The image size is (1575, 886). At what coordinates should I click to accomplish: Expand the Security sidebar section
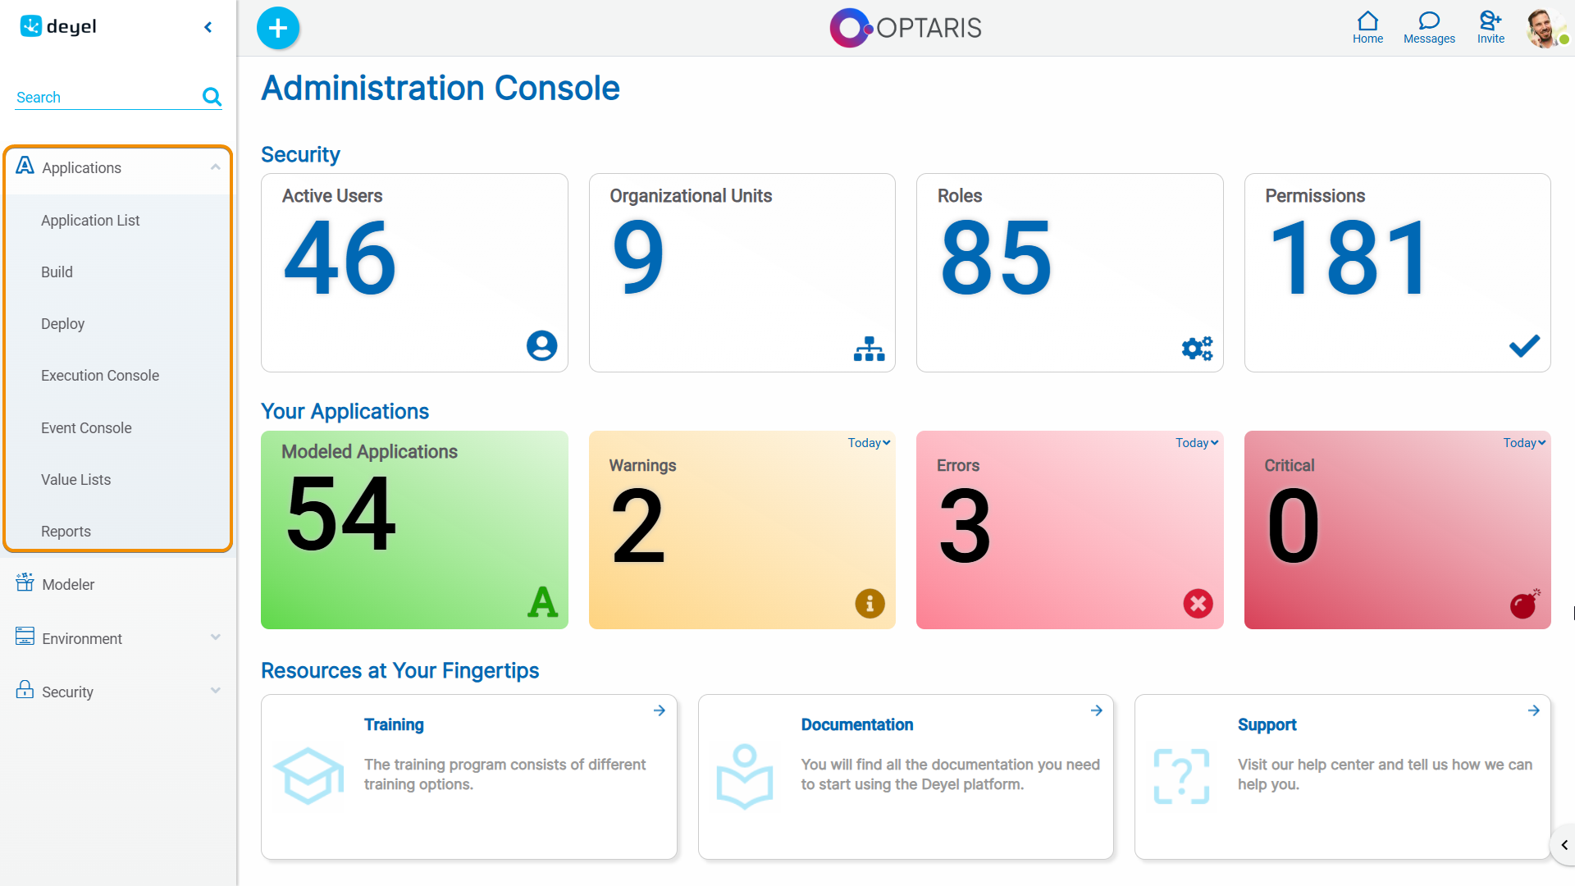(x=215, y=691)
